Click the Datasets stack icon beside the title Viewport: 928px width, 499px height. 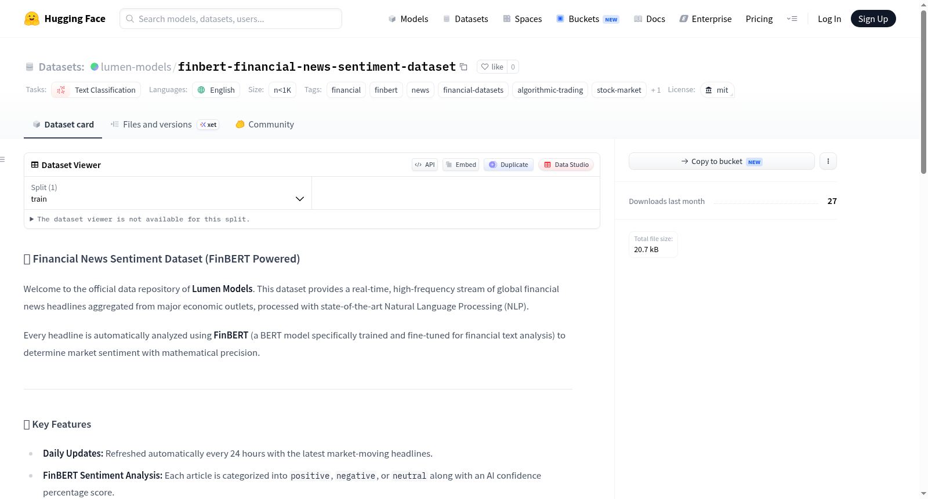30,67
